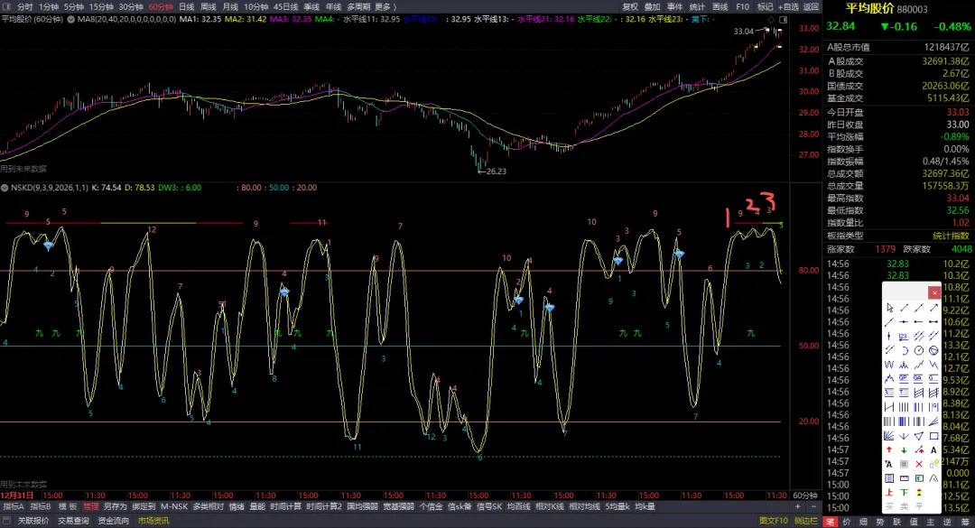Viewport: 975px width, 528px height.
Task: Select the circle cycle drawing tool
Action: click(x=919, y=350)
